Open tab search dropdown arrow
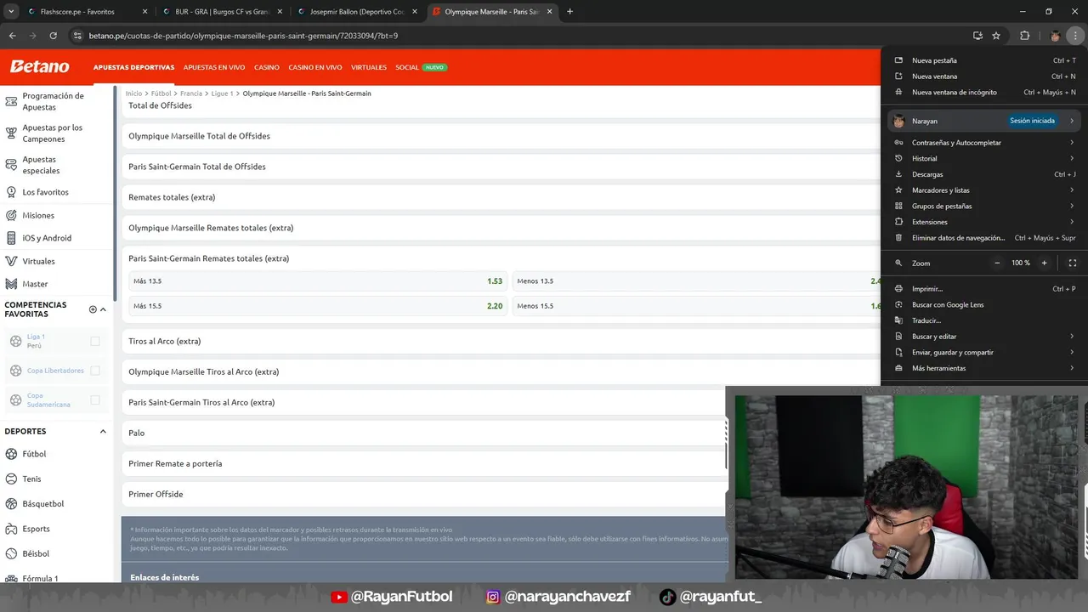This screenshot has width=1088, height=612. click(x=11, y=12)
